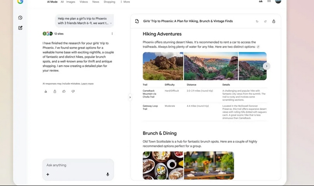Open the Google apps grid
314x186 pixels.
click(x=269, y=1)
